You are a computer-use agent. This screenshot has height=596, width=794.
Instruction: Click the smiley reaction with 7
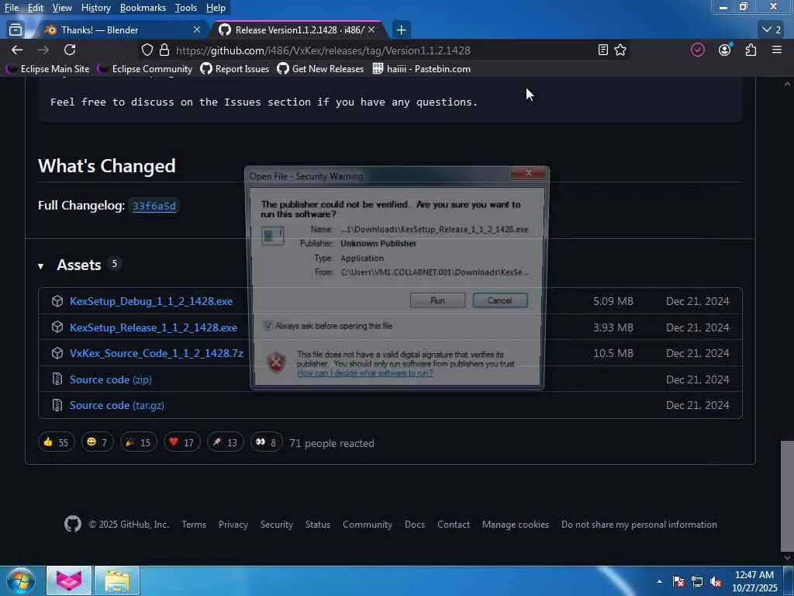[97, 442]
